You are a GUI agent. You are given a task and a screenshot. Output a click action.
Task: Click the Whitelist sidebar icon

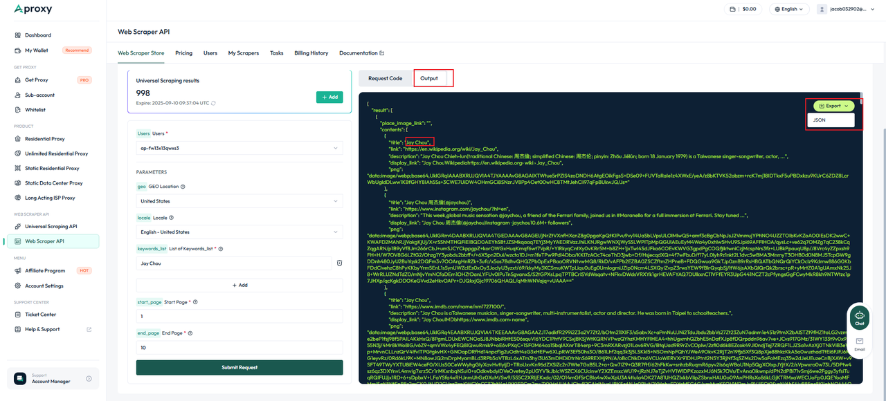click(17, 110)
